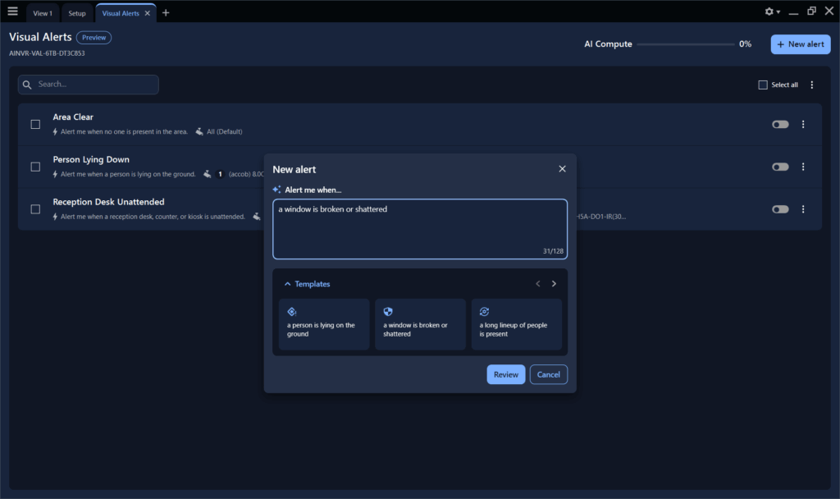Viewport: 840px width, 499px height.
Task: Switch to the Setup tab
Action: (x=77, y=13)
